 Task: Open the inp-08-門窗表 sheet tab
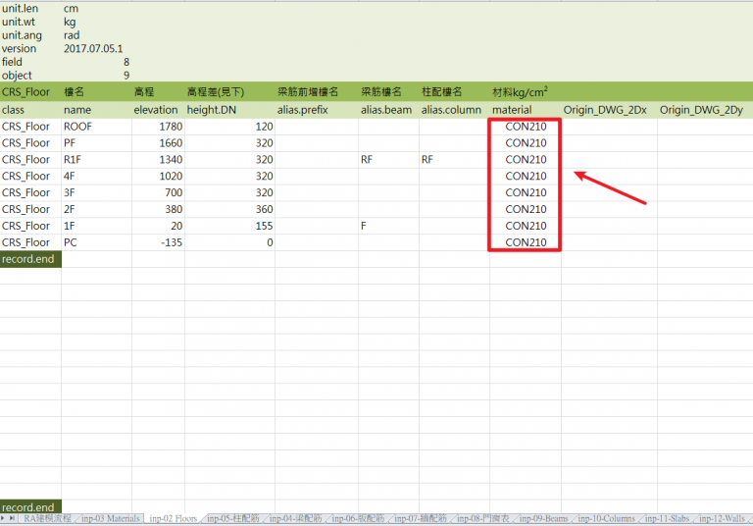pos(482,518)
